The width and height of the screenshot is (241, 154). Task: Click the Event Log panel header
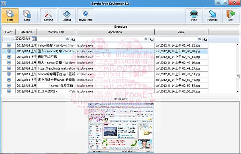(x=120, y=27)
